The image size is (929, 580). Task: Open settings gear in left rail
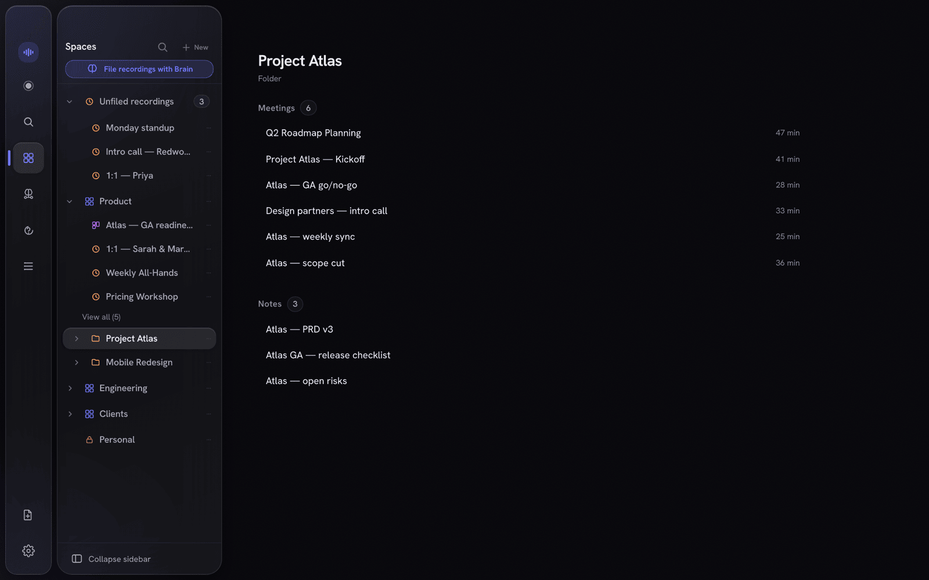[x=28, y=551]
